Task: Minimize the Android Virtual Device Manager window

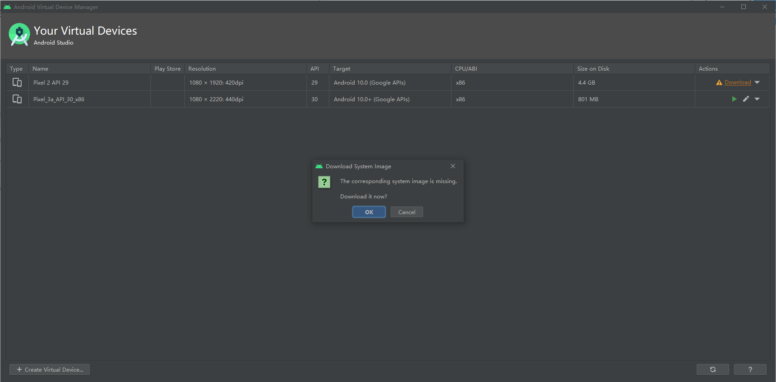Action: pyautogui.click(x=722, y=7)
